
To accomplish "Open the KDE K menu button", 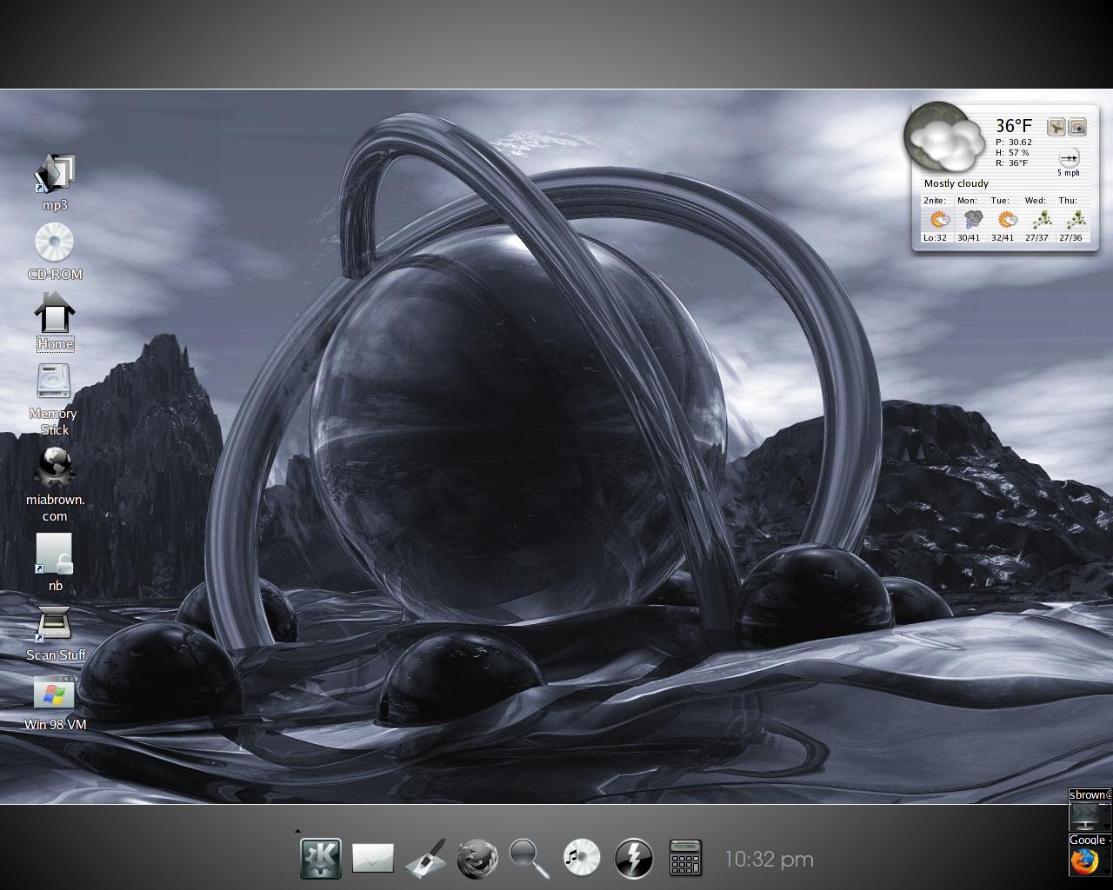I will point(321,859).
